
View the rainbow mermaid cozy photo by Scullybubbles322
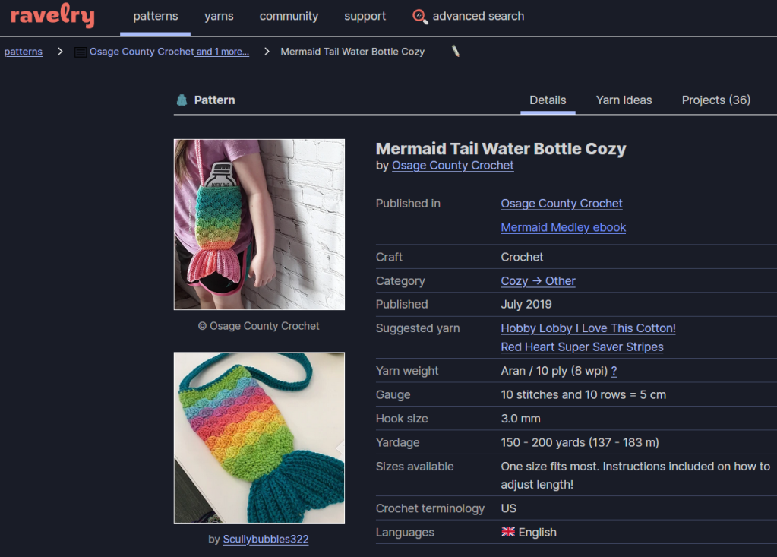point(259,437)
